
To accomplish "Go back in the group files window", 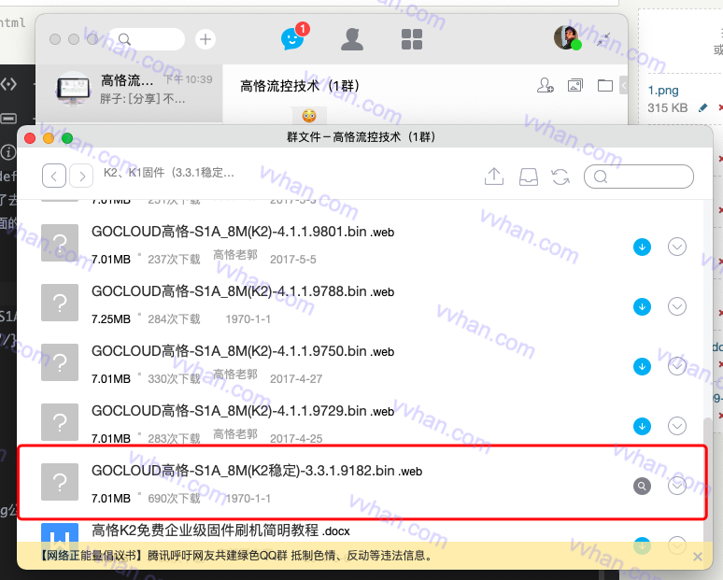I will [54, 176].
